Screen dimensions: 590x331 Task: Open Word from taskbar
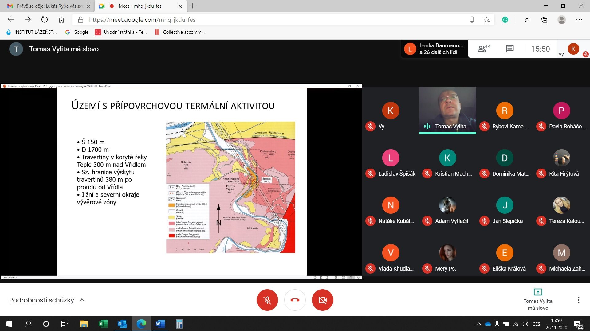(160, 324)
